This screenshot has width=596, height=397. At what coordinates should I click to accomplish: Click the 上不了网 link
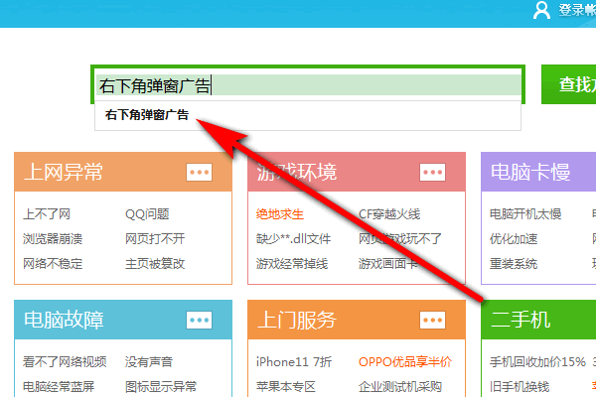(47, 214)
